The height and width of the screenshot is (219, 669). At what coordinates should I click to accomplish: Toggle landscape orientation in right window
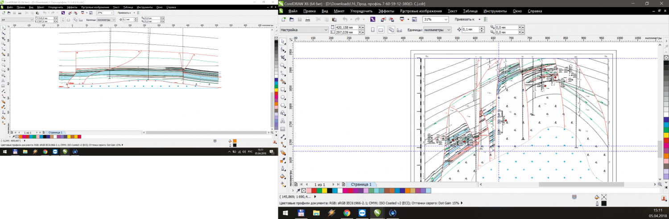click(380, 30)
